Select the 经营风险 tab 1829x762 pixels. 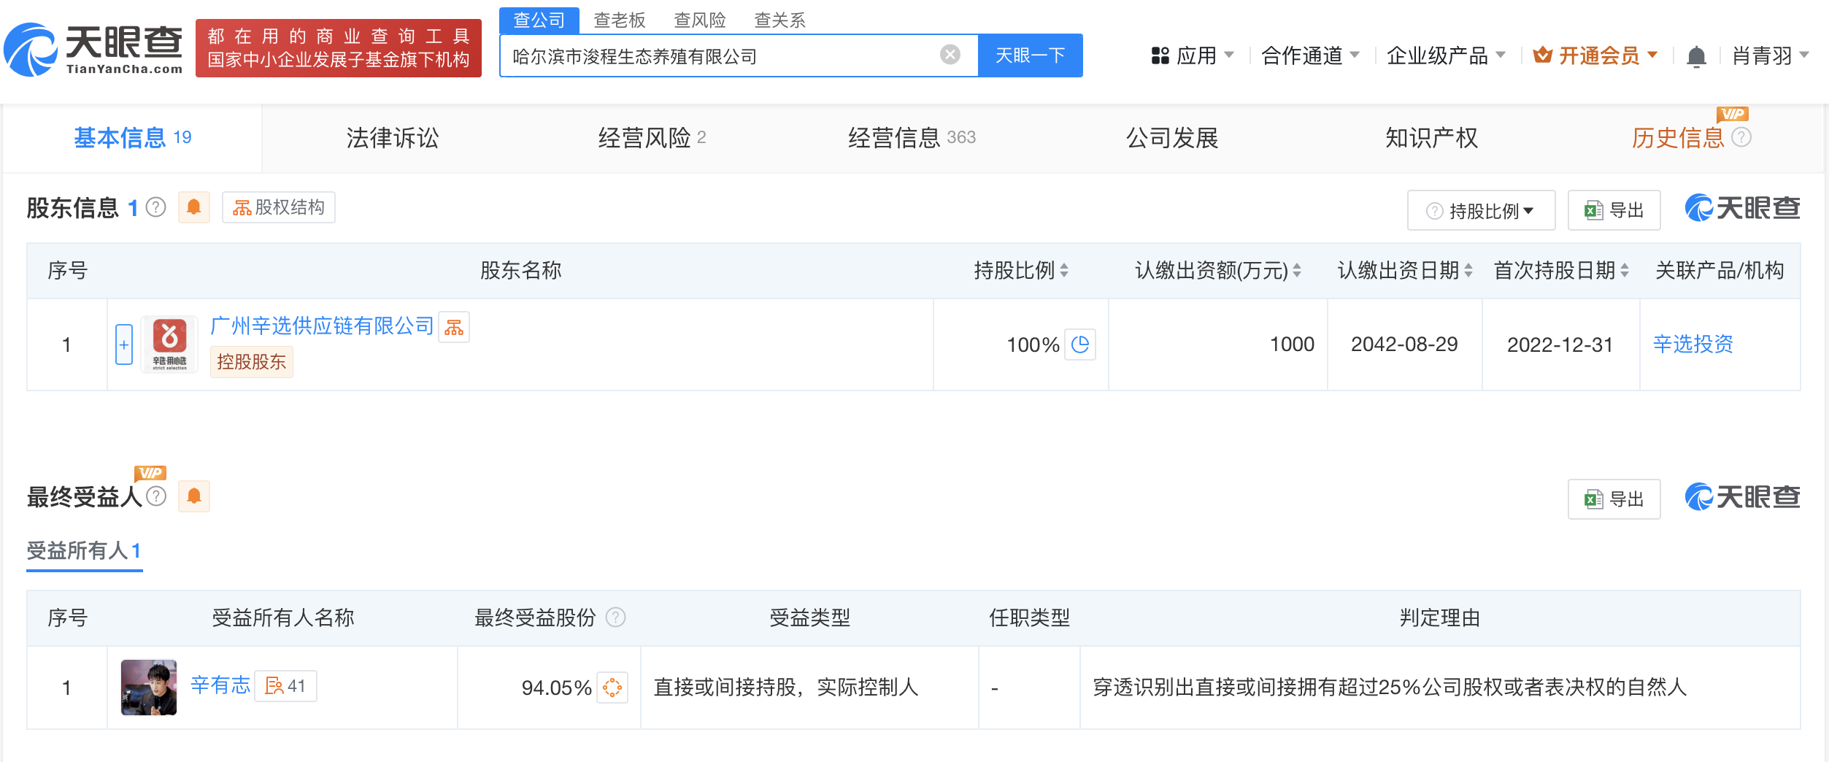click(x=652, y=138)
